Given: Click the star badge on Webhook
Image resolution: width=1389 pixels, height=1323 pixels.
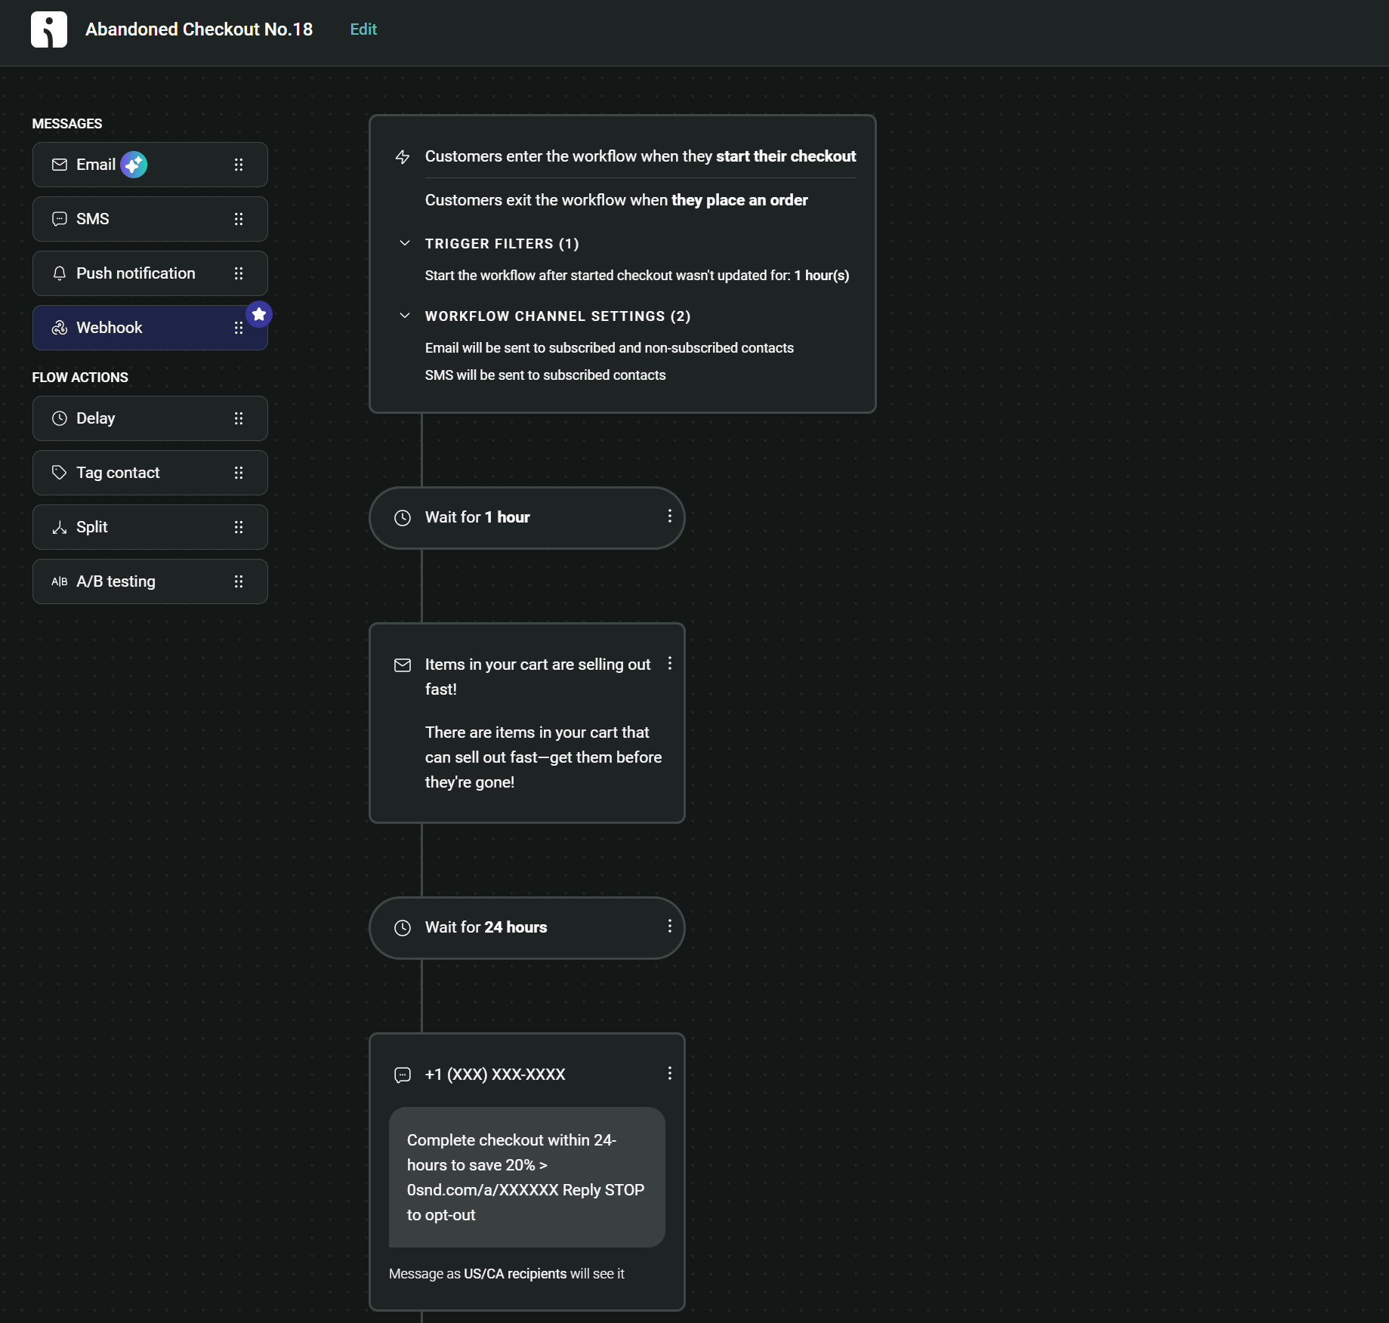Looking at the screenshot, I should pos(259,314).
